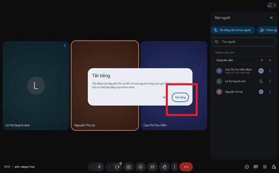Viewport: 279px width, 173px height.
Task: Add people with Thêm người button
Action: (268, 30)
